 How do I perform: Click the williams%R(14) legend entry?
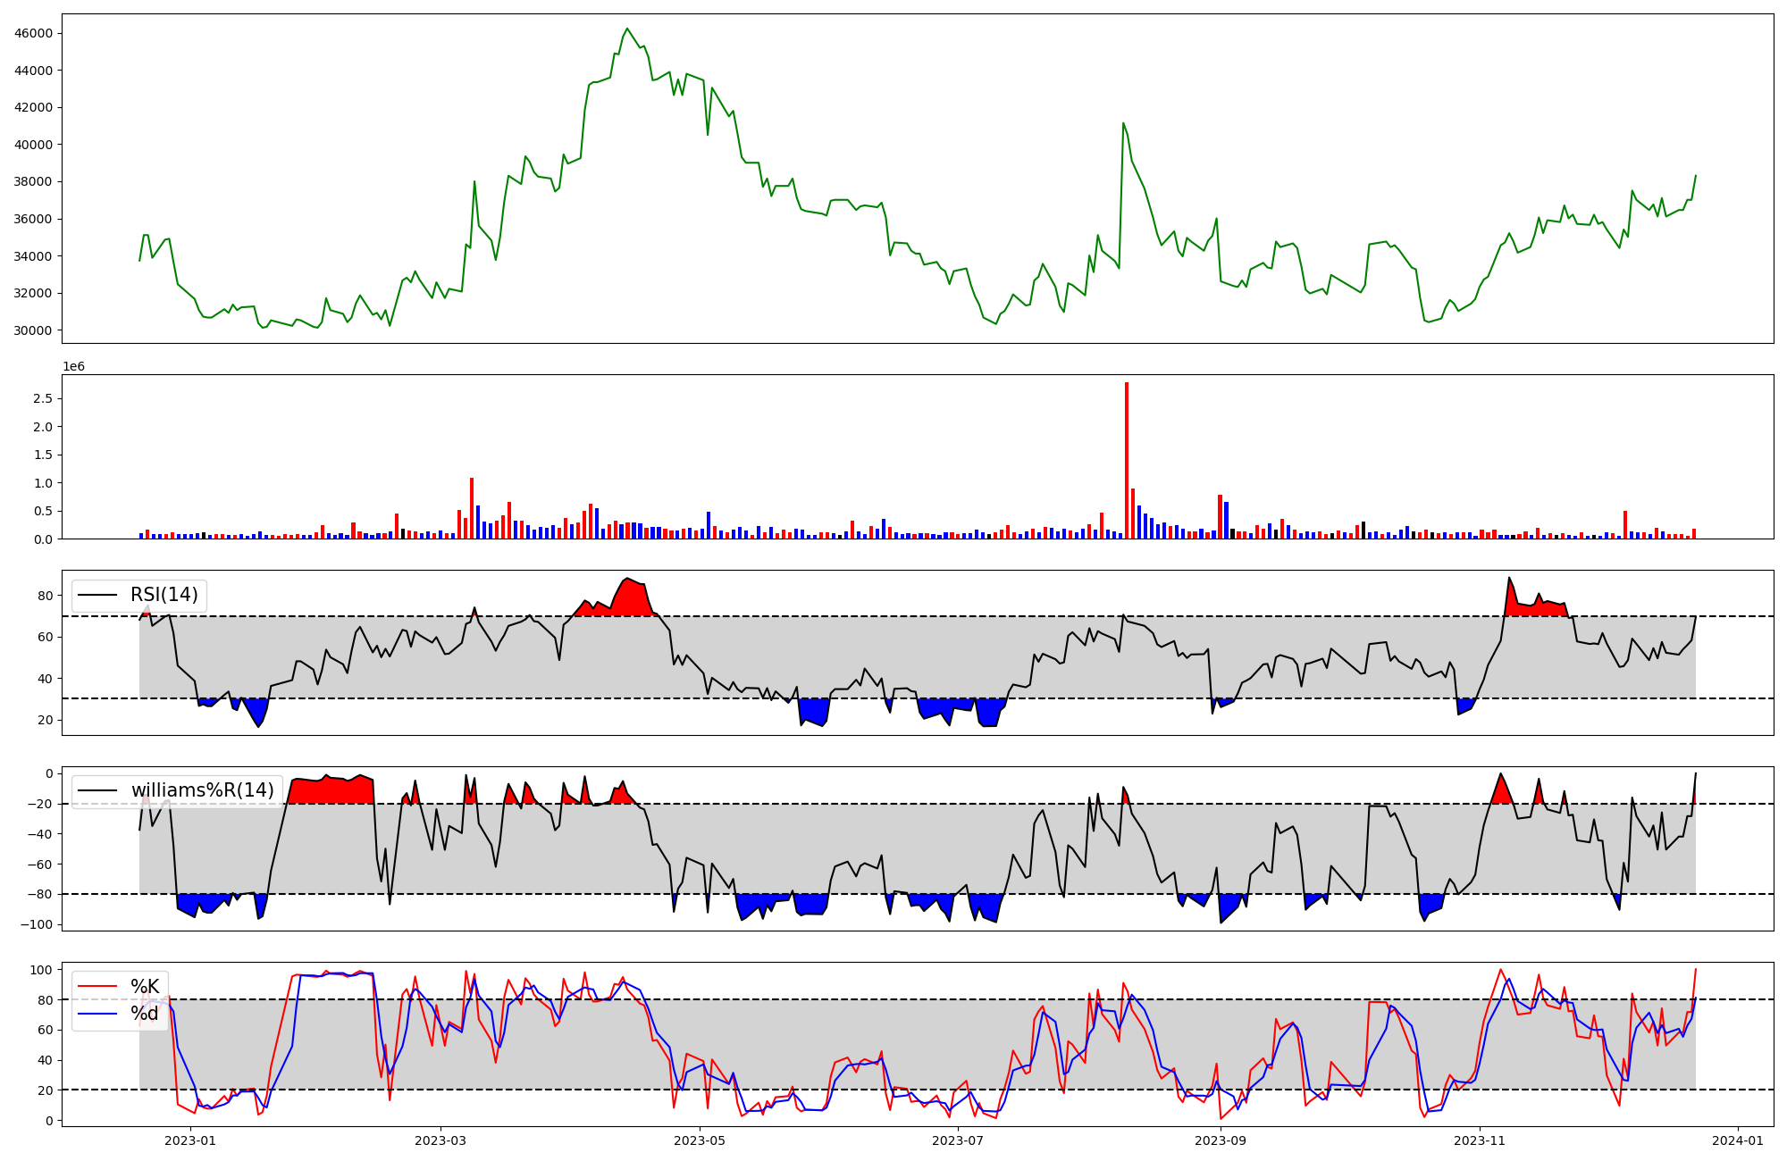202,790
